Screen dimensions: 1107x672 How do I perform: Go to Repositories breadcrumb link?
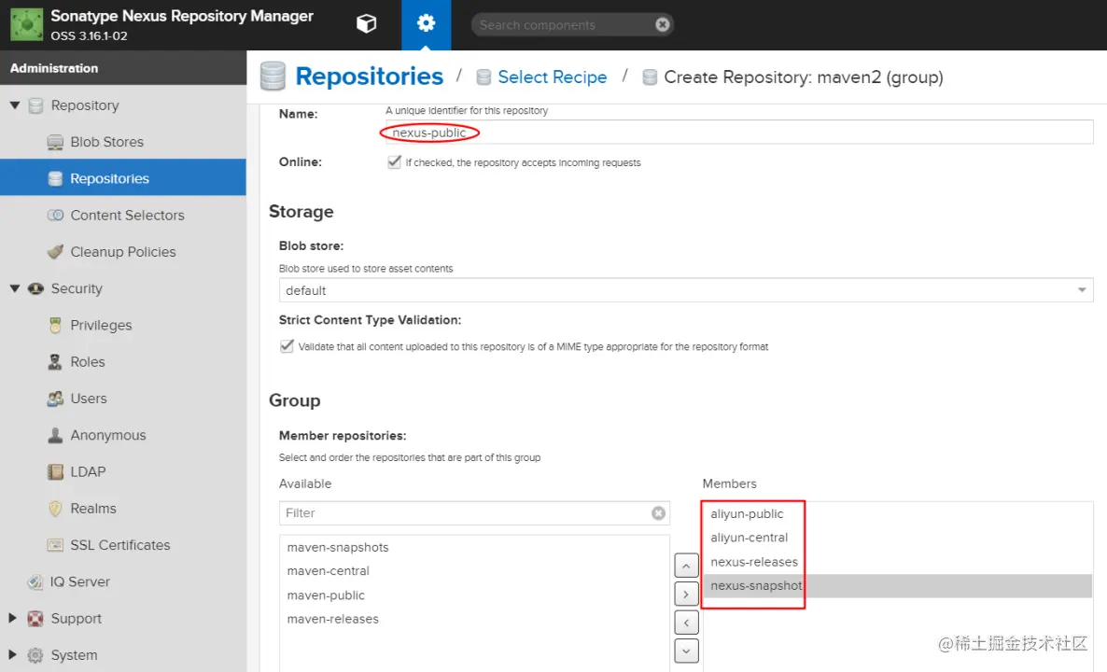tap(370, 77)
